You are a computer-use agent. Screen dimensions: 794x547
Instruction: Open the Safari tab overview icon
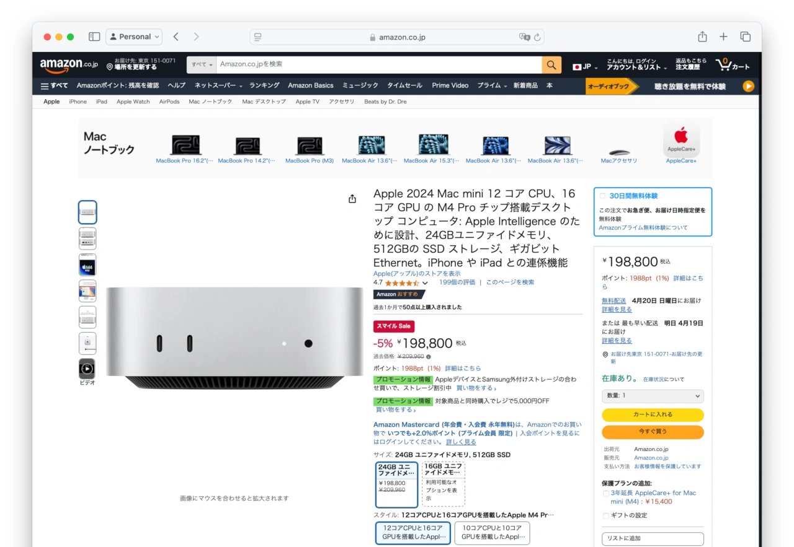746,37
